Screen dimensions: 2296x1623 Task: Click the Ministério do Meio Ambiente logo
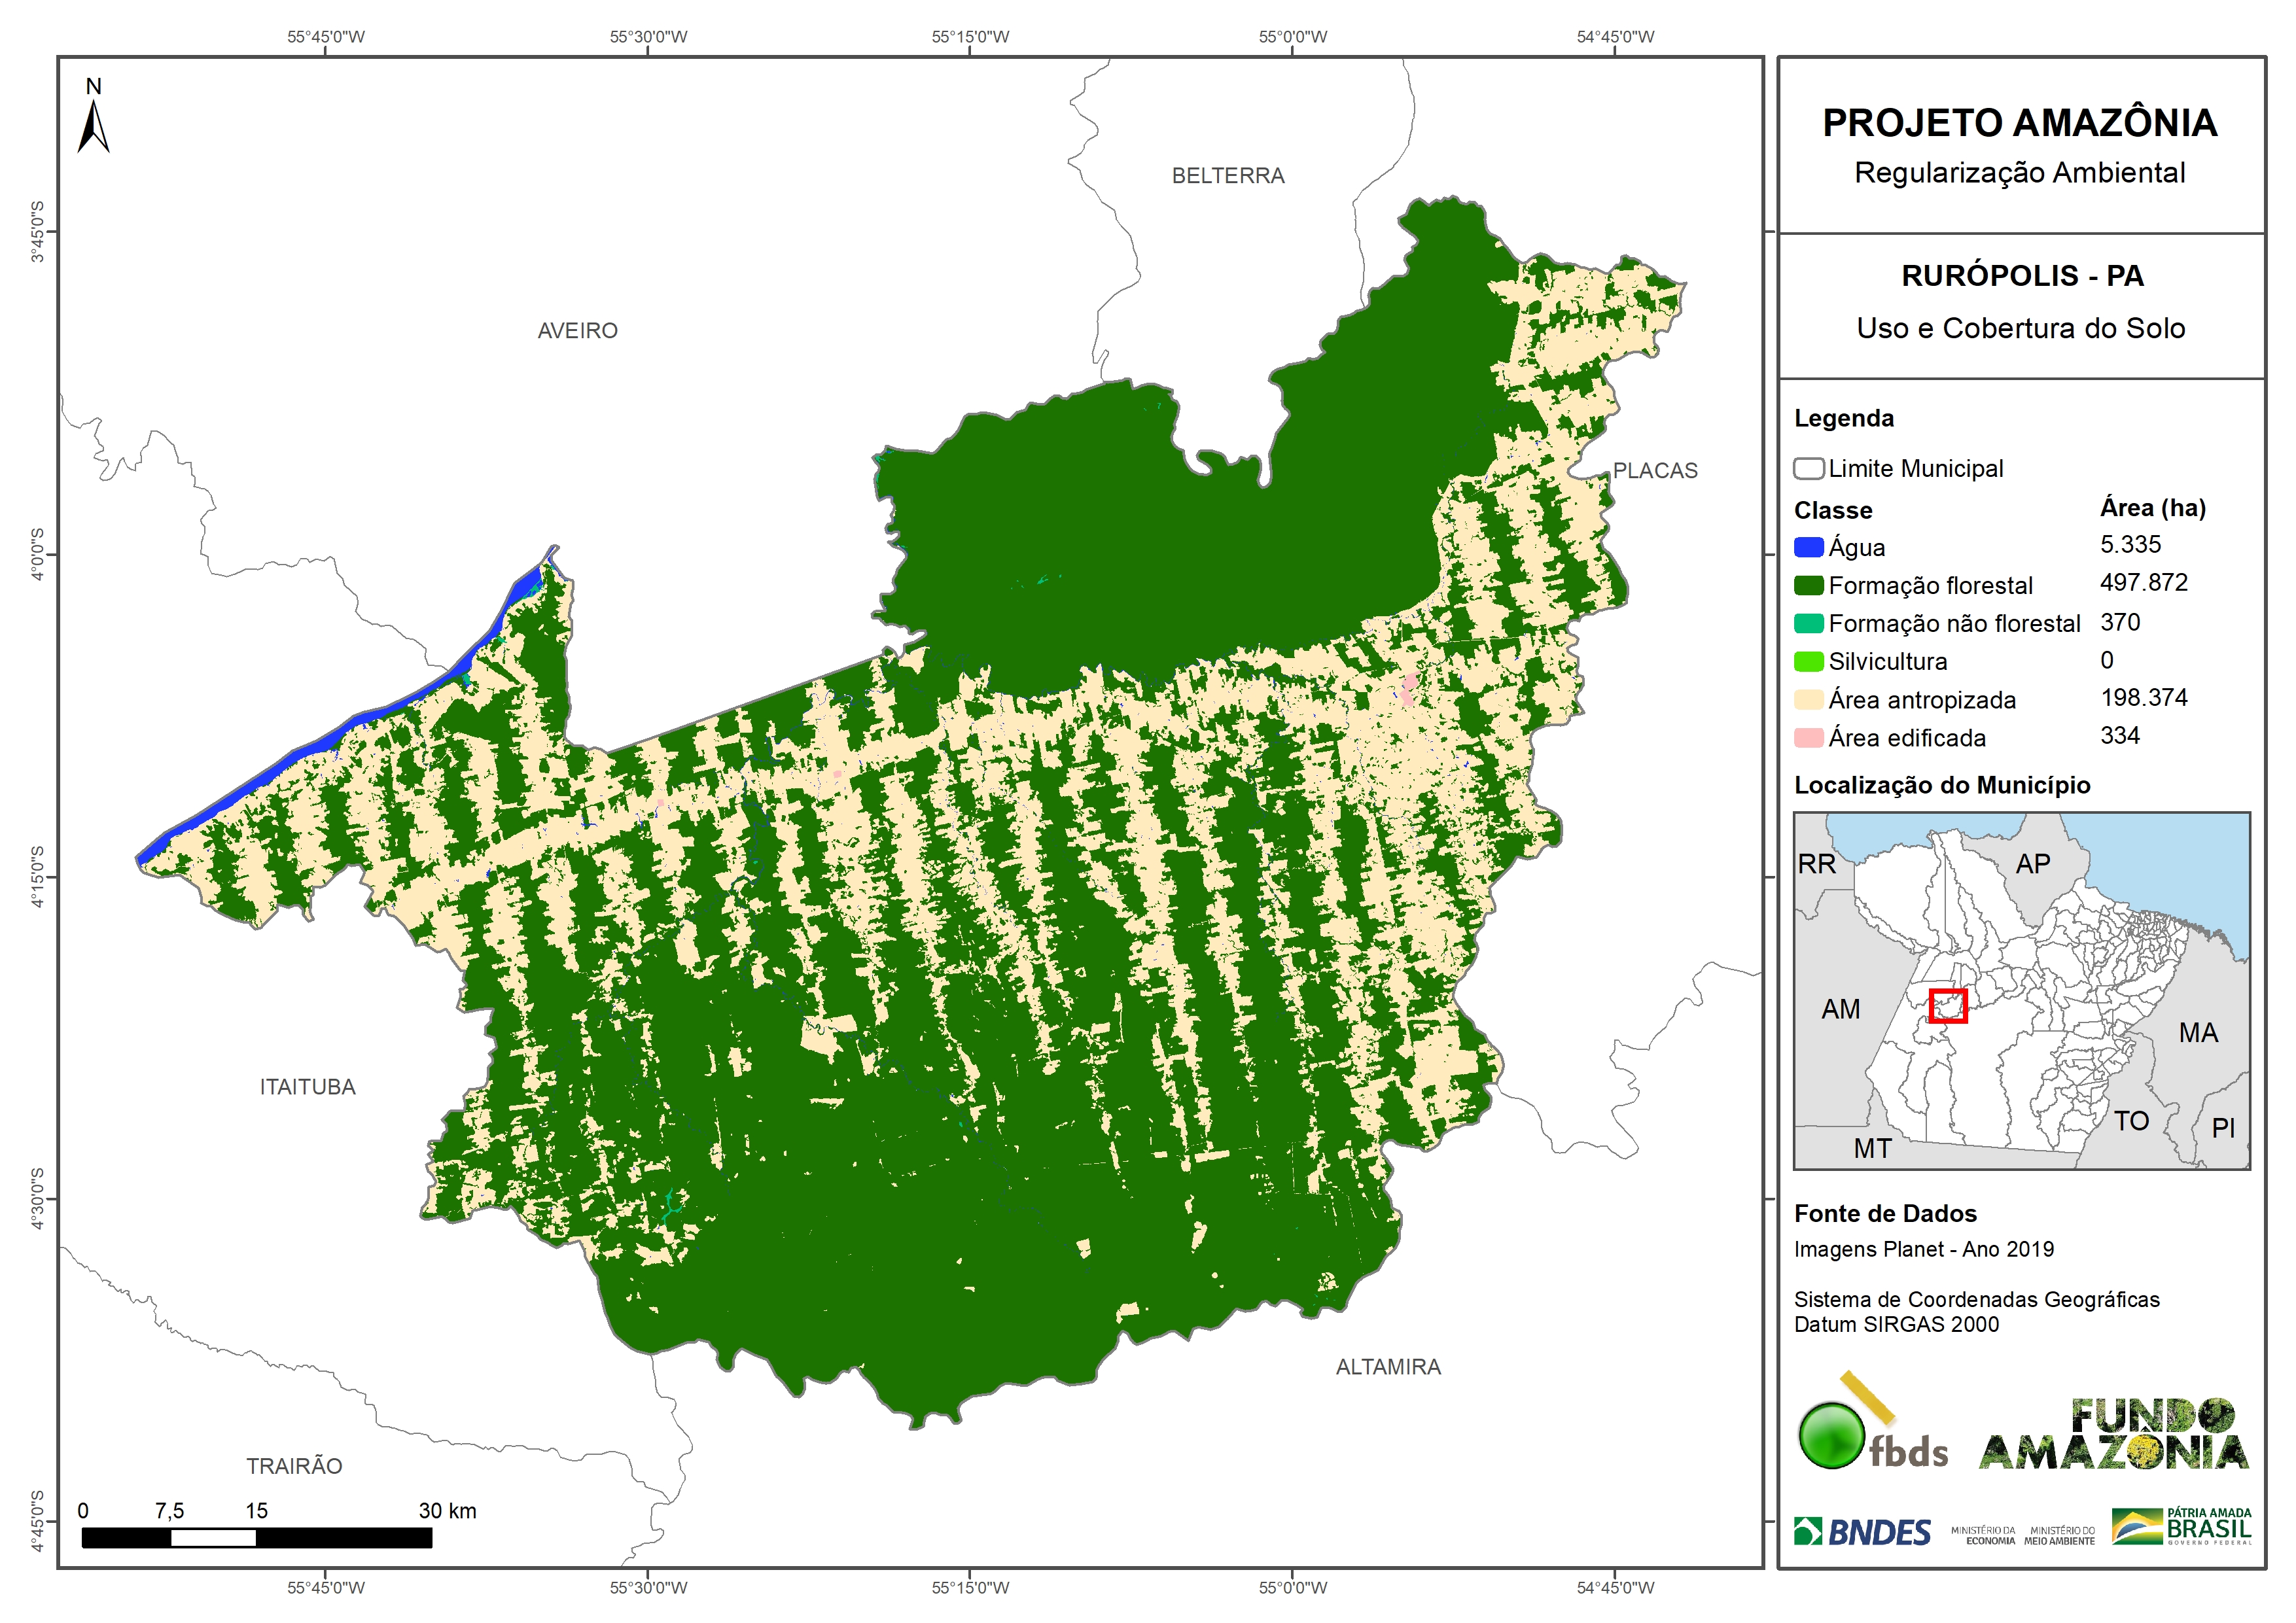coord(2059,1536)
